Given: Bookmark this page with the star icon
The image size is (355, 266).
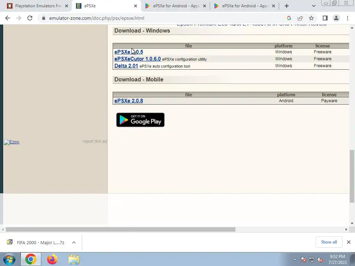Looking at the screenshot, I should (x=311, y=18).
